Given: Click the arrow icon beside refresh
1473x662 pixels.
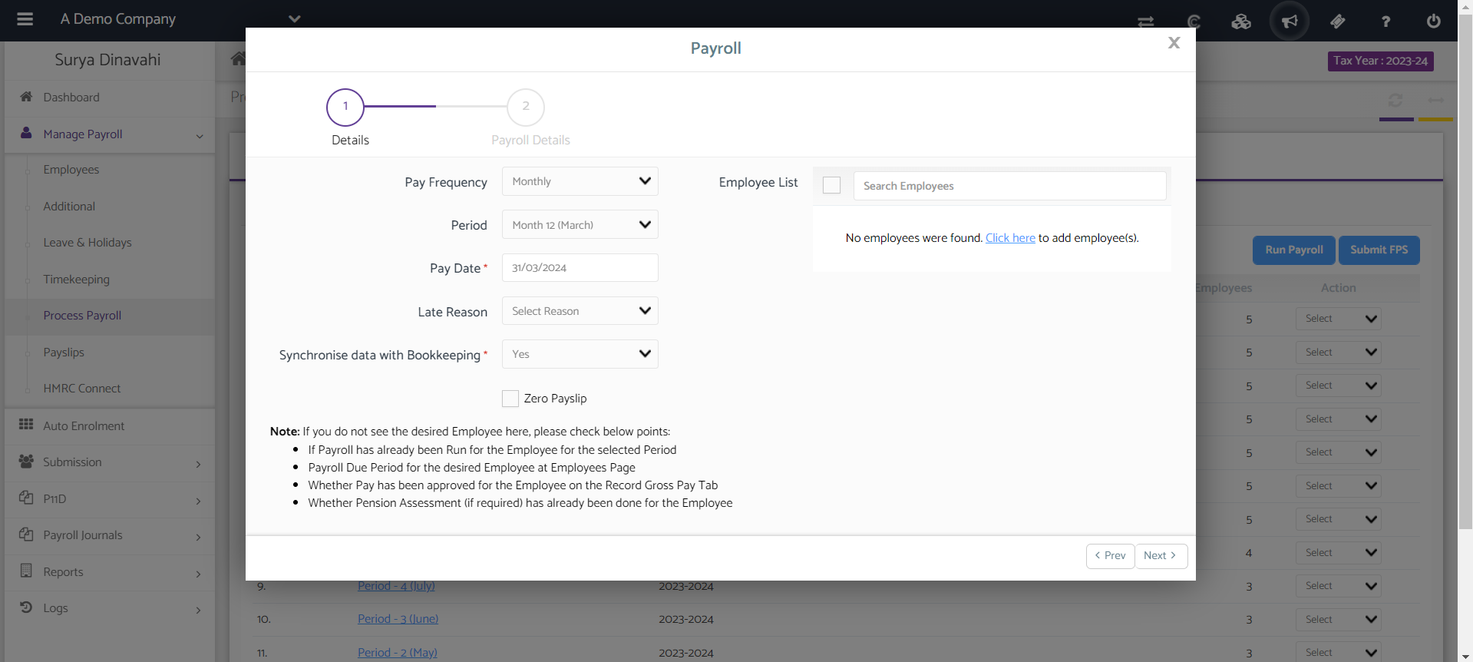Looking at the screenshot, I should [x=1435, y=101].
